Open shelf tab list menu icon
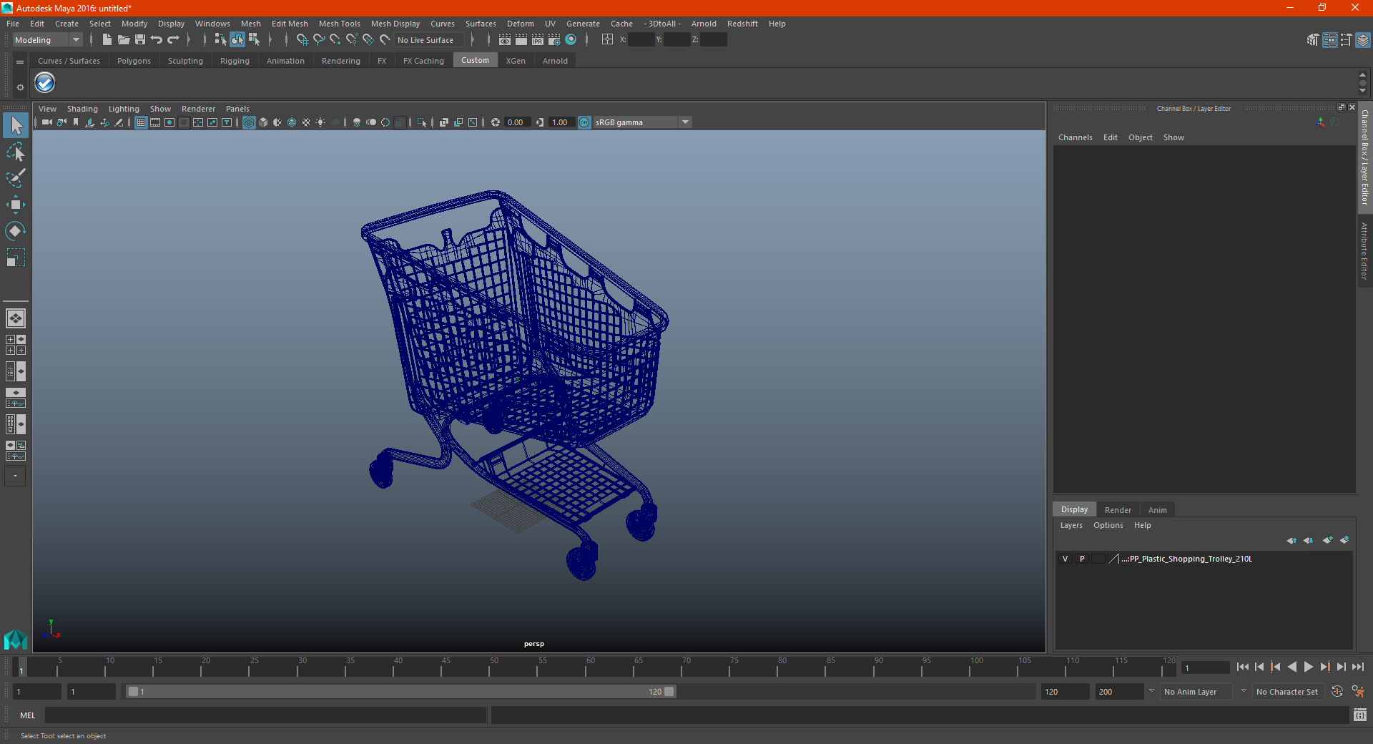The width and height of the screenshot is (1373, 744). pyautogui.click(x=20, y=62)
